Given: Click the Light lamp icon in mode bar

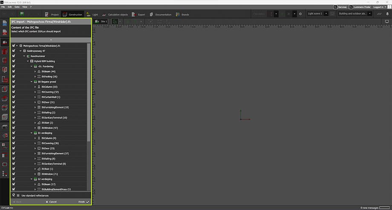Looking at the screenshot, I should point(88,14).
